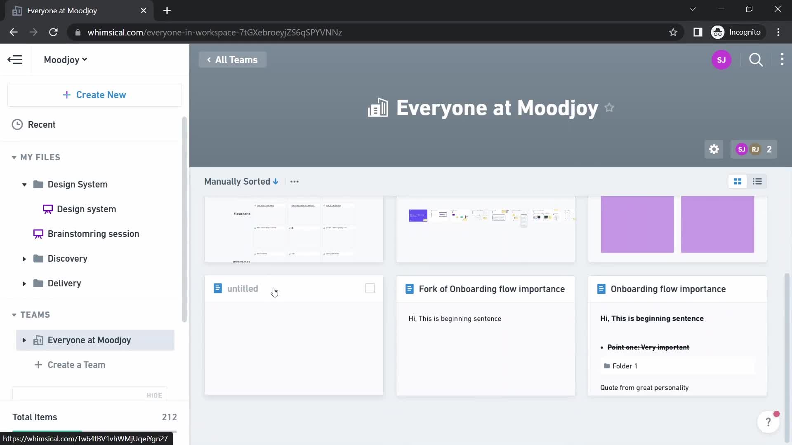The height and width of the screenshot is (445, 792).
Task: Click the Onboarding flow importance doc icon
Action: pos(601,289)
